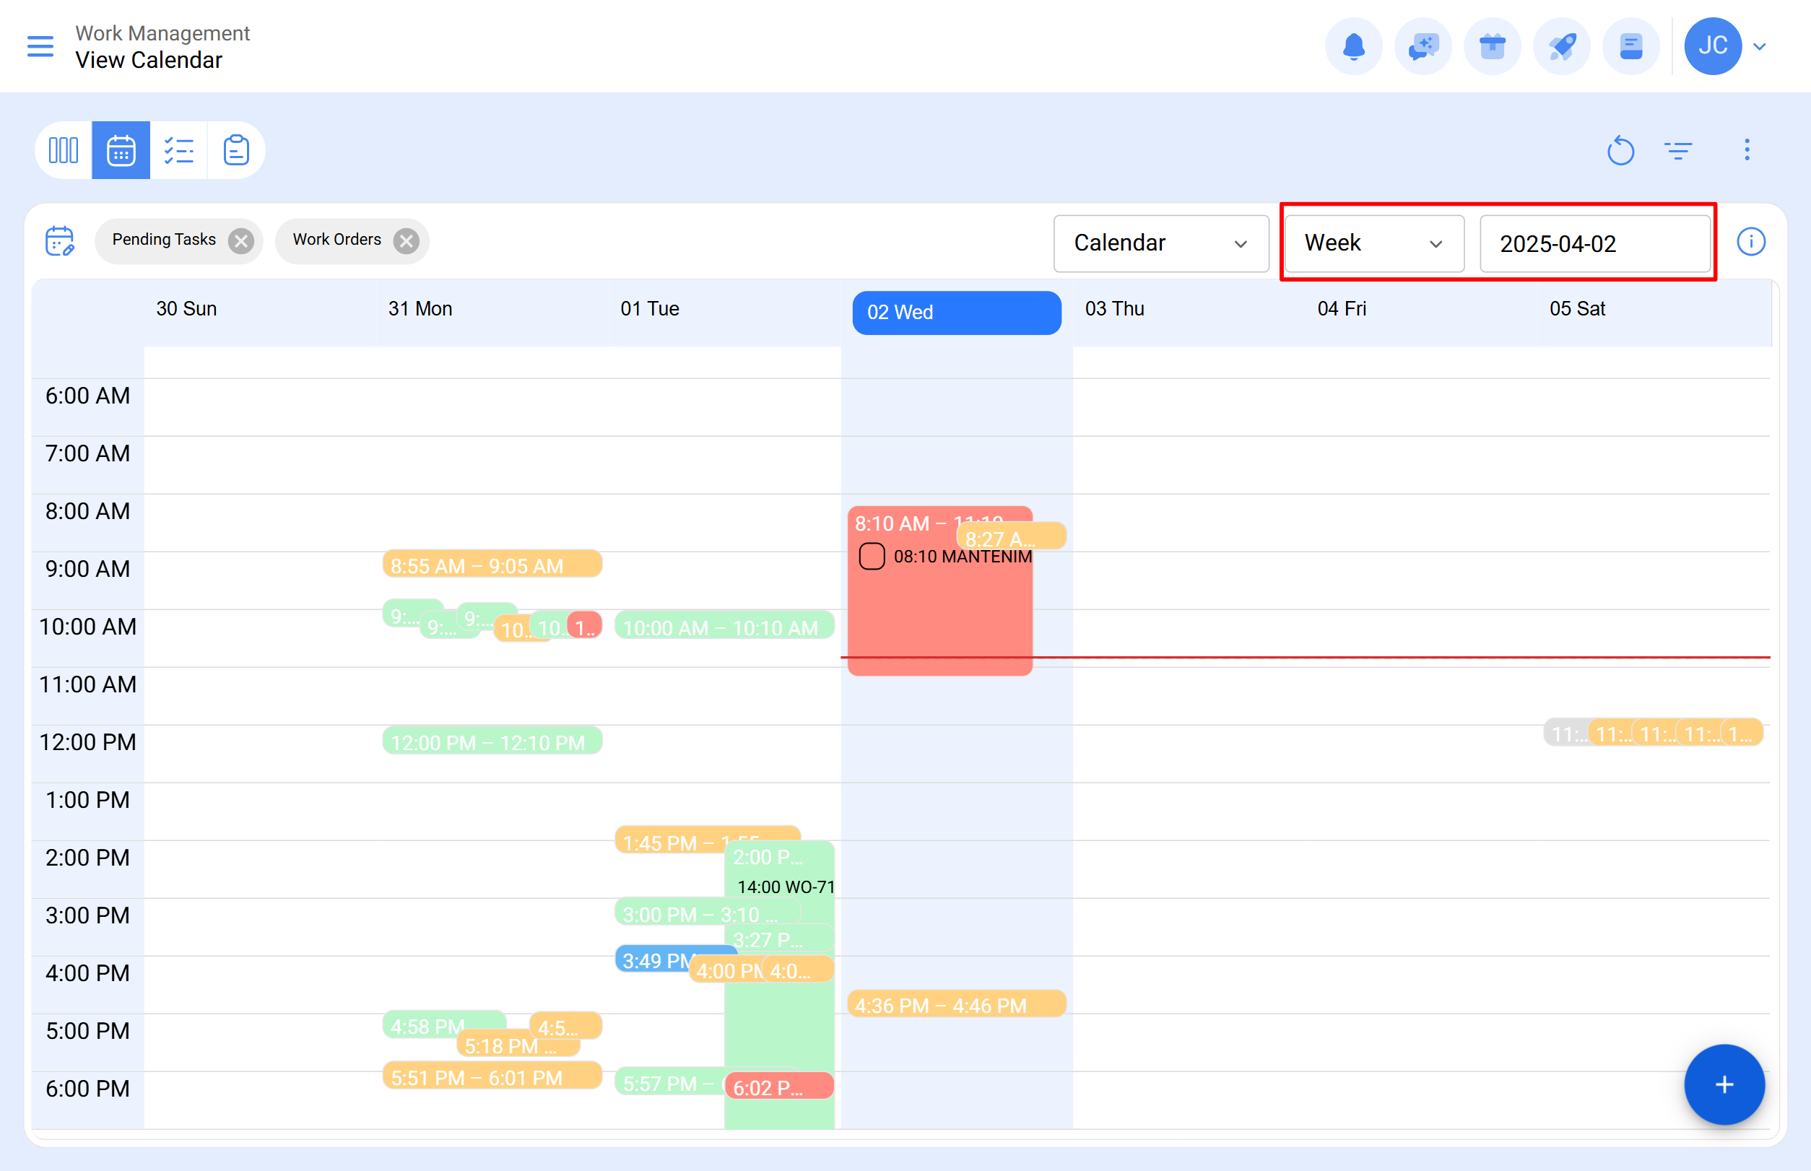The width and height of the screenshot is (1811, 1171).
Task: Switch to calendar view tab
Action: click(x=121, y=149)
